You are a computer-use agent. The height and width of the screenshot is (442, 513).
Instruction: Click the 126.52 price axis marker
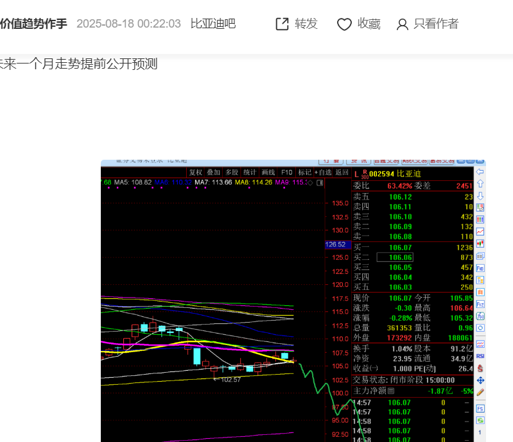(337, 244)
